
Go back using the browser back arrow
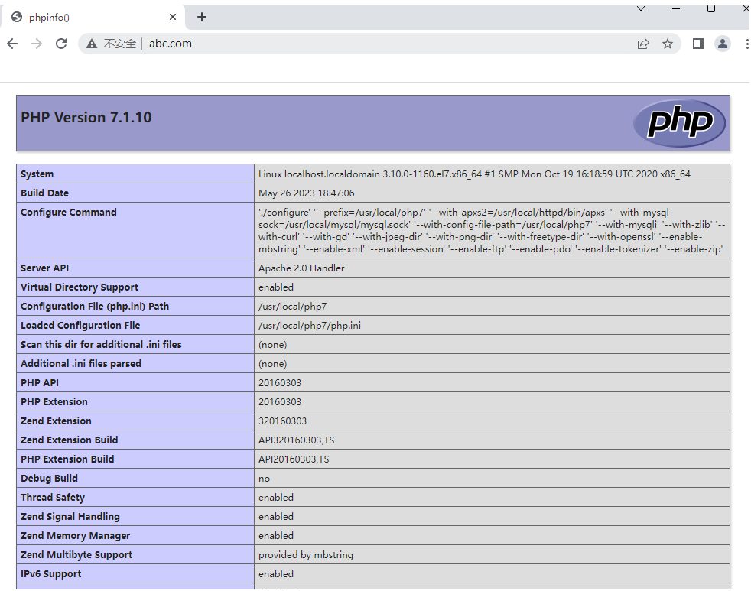(x=12, y=44)
